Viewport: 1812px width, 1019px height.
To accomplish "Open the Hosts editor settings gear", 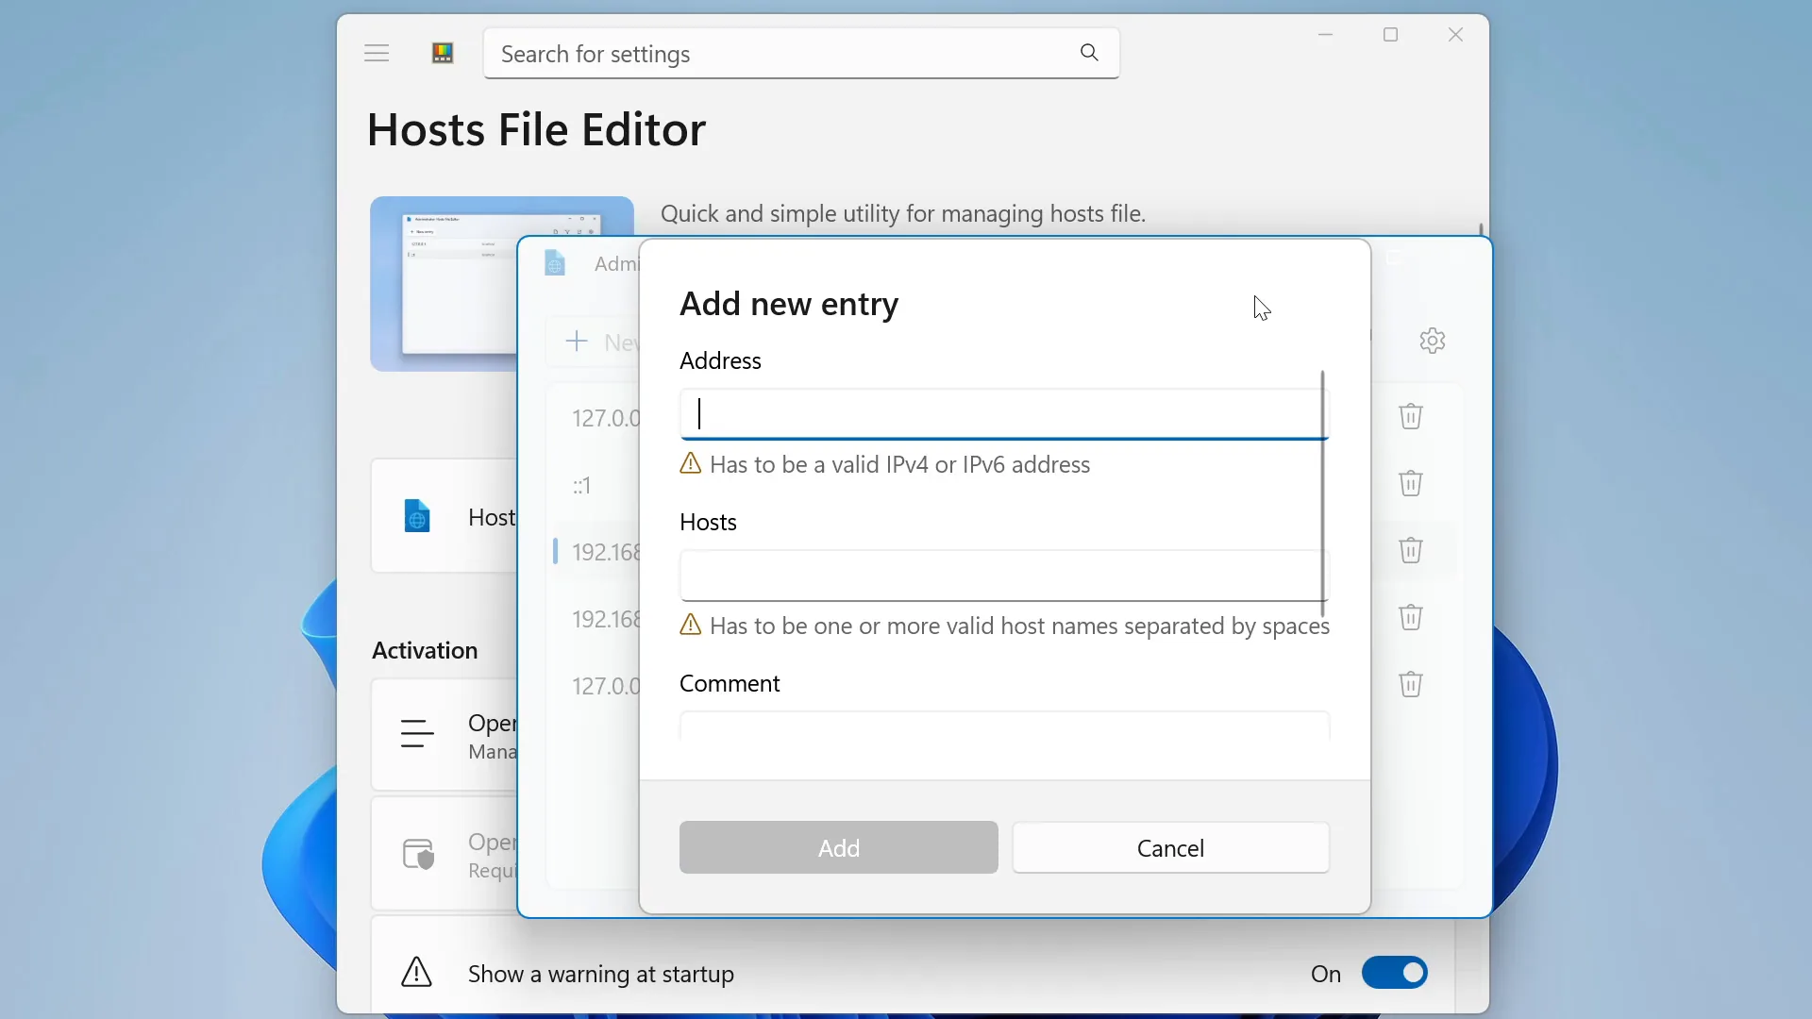I will 1433,341.
